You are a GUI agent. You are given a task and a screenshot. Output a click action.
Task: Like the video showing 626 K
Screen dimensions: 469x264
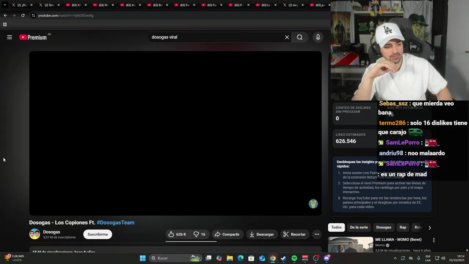tap(178, 234)
